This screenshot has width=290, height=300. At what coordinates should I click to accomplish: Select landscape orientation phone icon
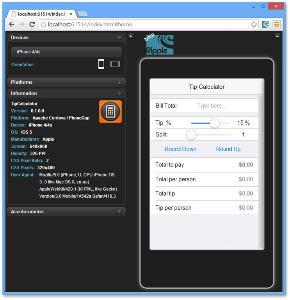pyautogui.click(x=115, y=64)
